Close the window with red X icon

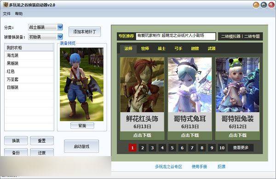(271, 5)
